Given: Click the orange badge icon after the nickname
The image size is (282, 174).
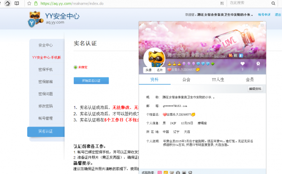Looking at the screenshot, I should tap(231, 55).
